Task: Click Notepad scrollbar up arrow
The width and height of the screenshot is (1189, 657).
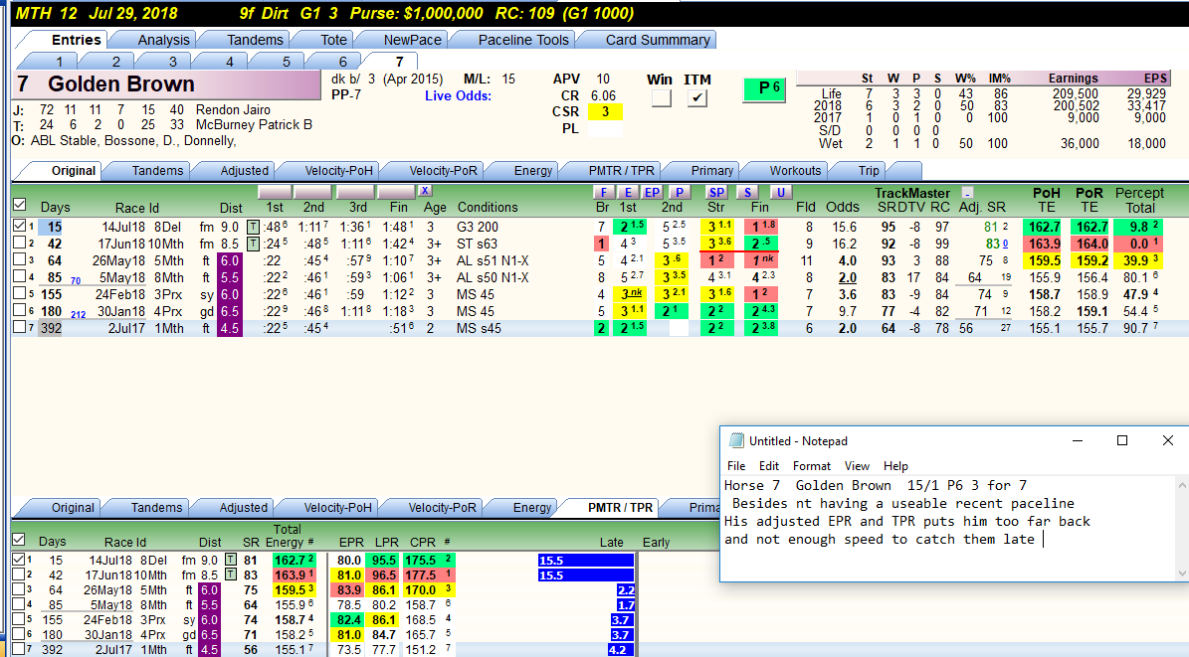Action: 1181,483
